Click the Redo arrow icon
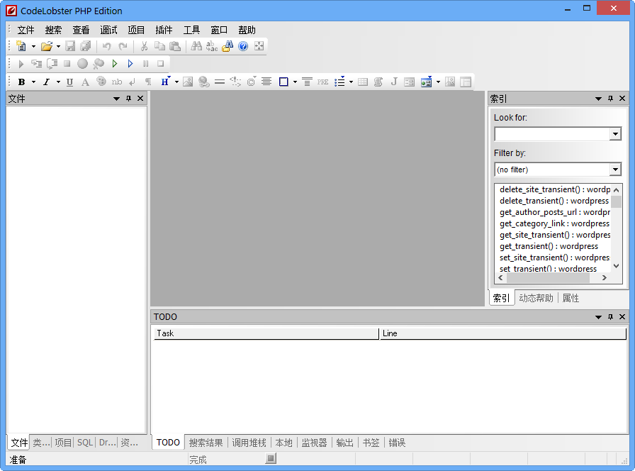 [123, 46]
